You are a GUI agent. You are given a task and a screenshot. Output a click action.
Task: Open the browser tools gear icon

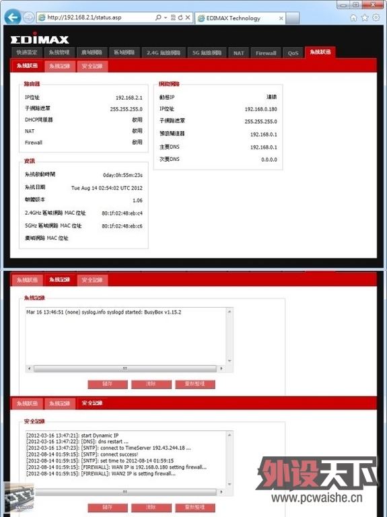click(x=376, y=18)
